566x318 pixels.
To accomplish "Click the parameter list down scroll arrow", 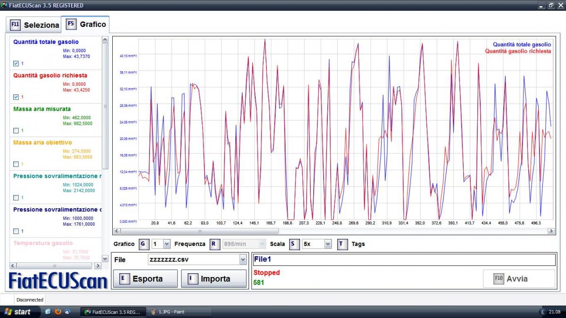I will point(105,259).
